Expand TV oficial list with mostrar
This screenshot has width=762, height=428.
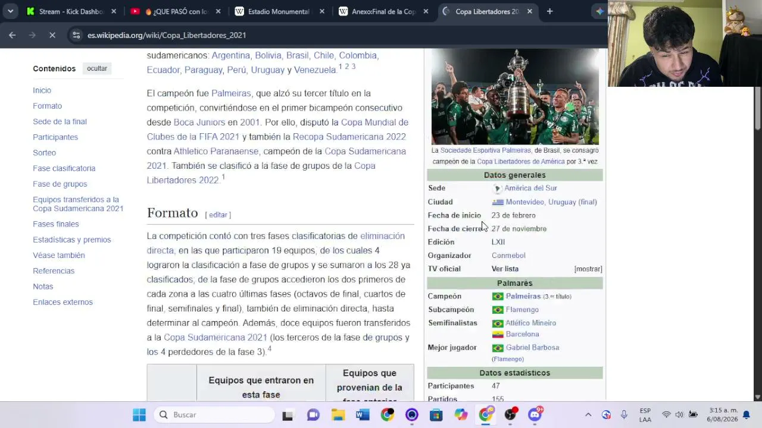[x=588, y=269]
